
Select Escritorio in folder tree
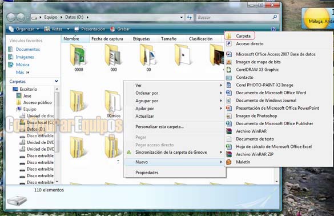click(x=29, y=89)
